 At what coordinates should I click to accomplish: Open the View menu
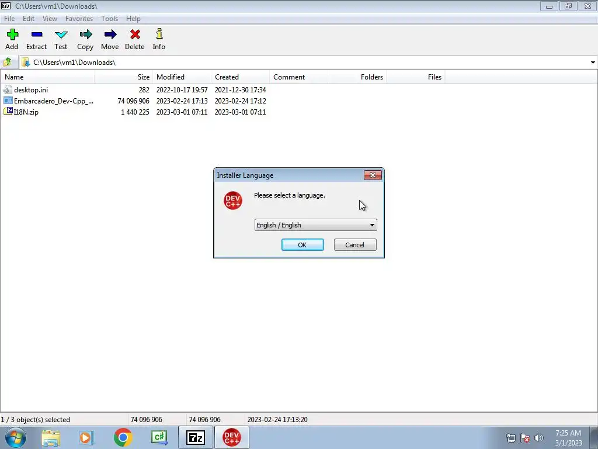coord(50,18)
